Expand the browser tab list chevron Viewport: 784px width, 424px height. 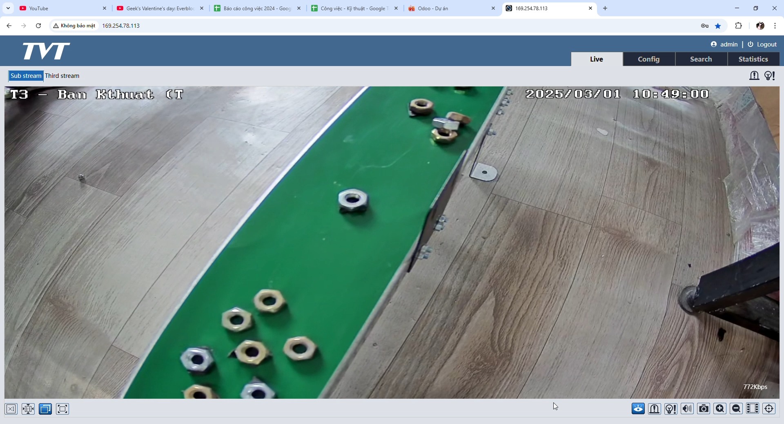pyautogui.click(x=8, y=8)
